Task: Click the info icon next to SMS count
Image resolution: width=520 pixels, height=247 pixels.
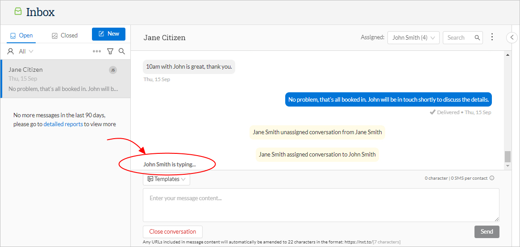Action: (x=492, y=178)
